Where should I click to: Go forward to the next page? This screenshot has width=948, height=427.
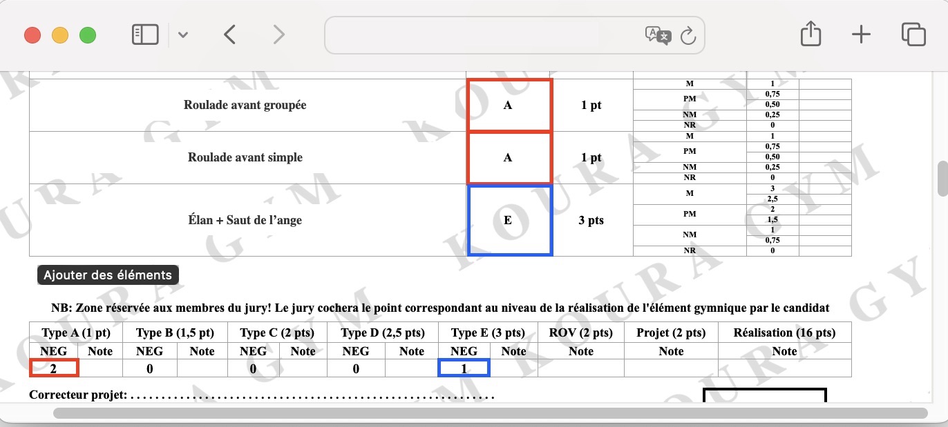pos(278,34)
